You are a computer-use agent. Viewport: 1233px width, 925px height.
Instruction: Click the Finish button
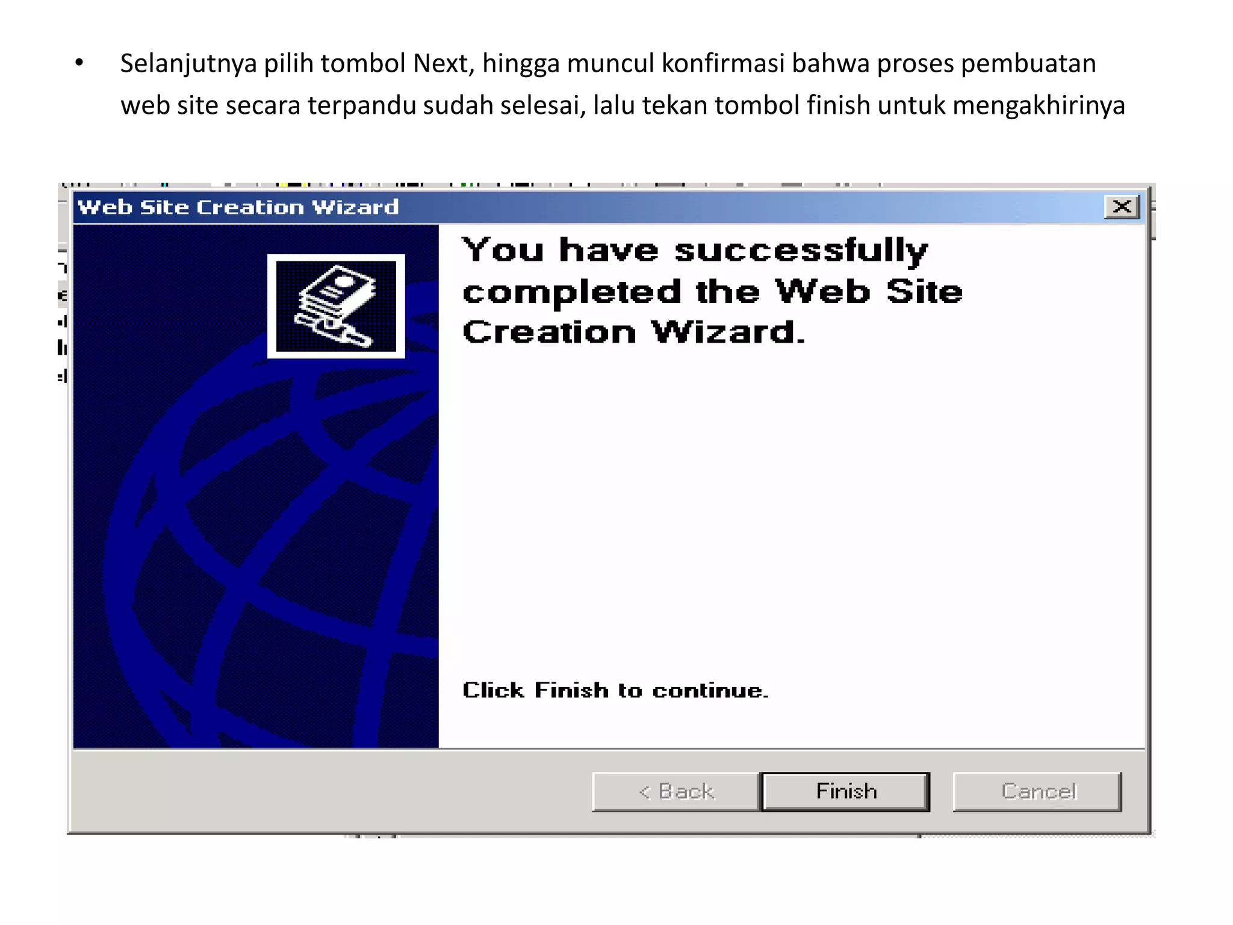tap(845, 791)
